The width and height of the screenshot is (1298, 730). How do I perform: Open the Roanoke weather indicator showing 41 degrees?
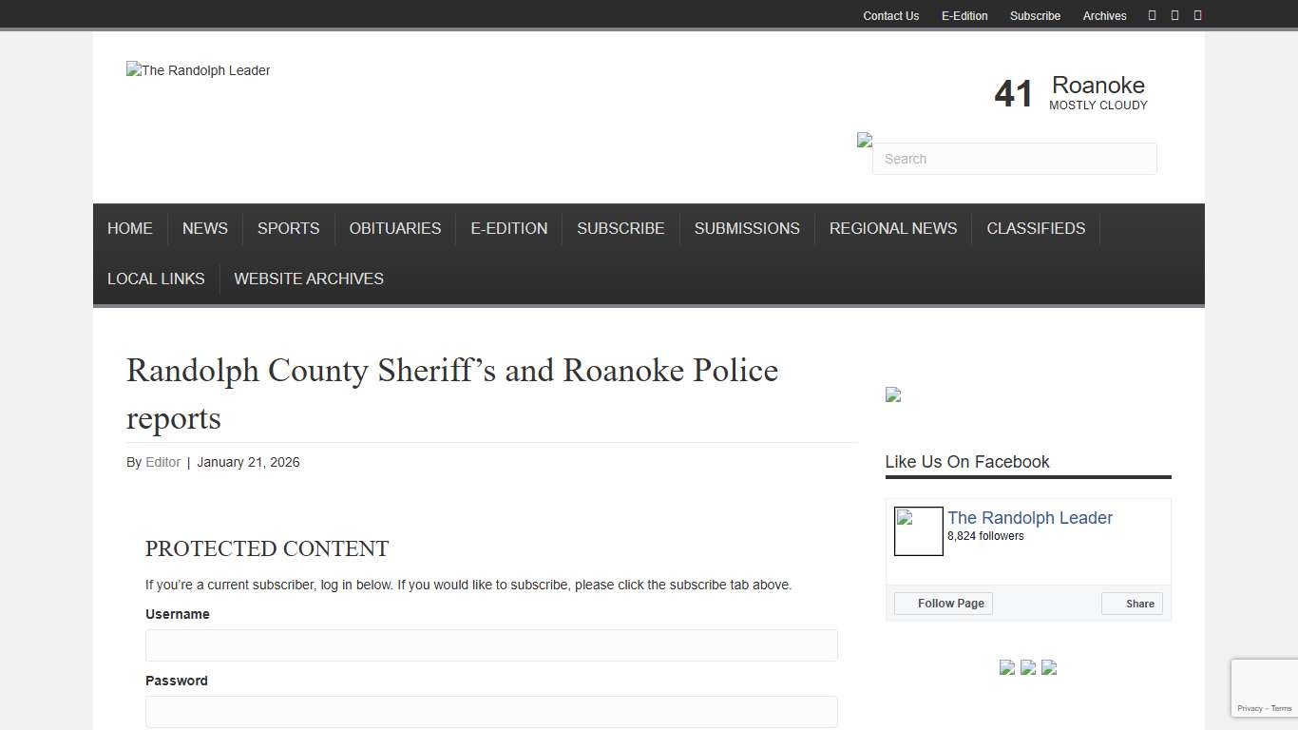coord(1069,91)
